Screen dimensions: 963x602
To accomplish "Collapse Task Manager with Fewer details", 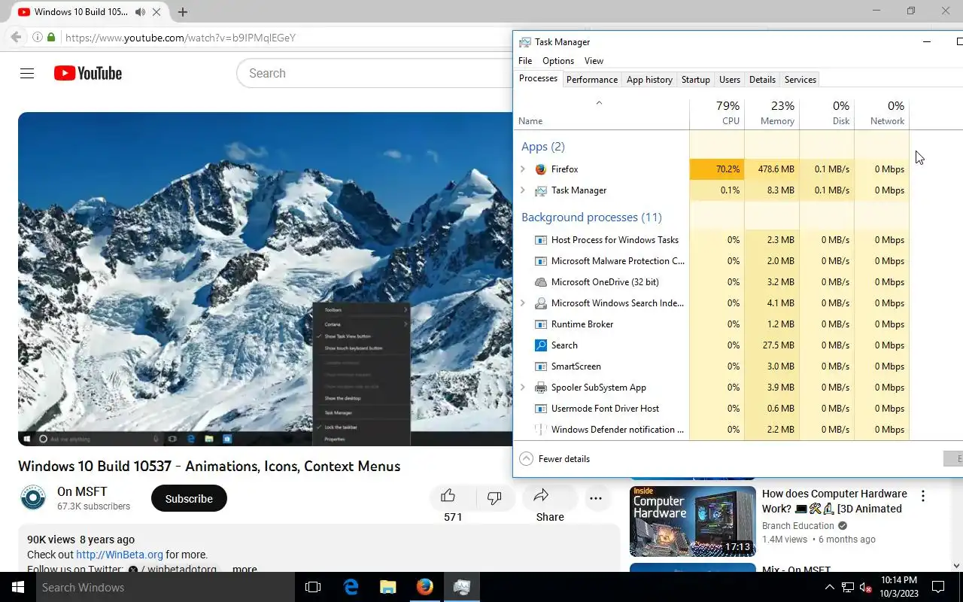I will coord(555,459).
